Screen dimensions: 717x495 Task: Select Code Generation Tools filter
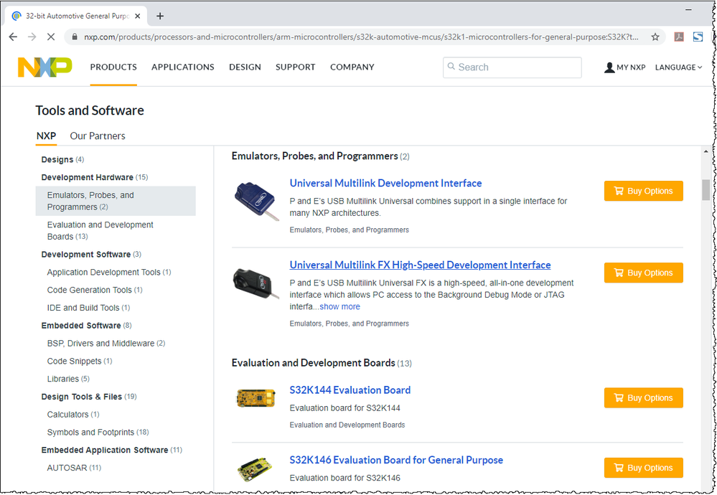95,291
